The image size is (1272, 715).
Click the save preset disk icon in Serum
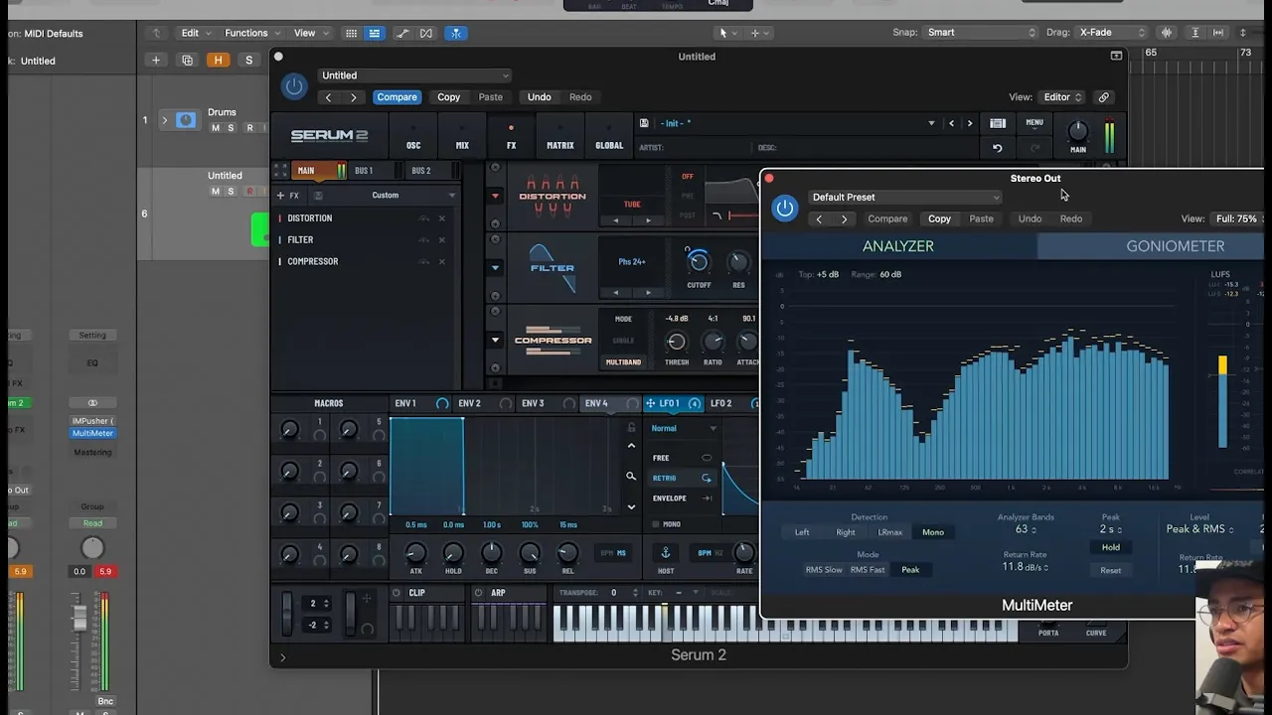pos(644,123)
